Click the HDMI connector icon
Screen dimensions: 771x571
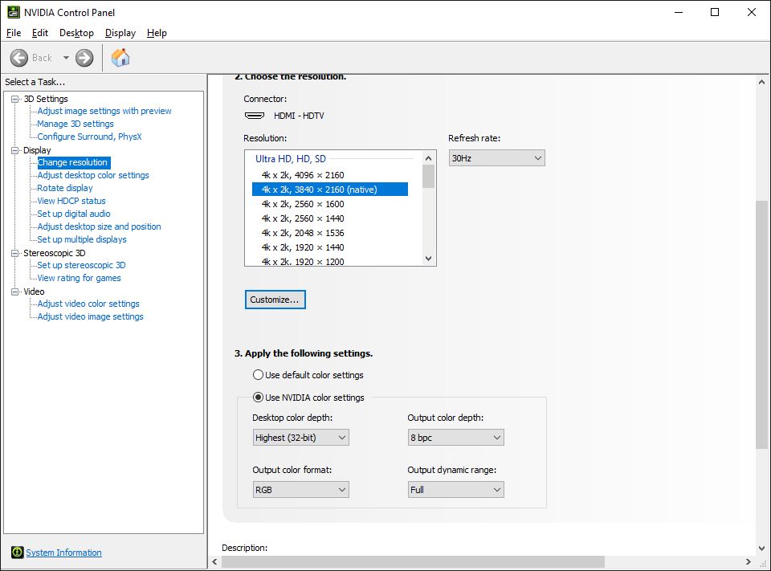255,116
